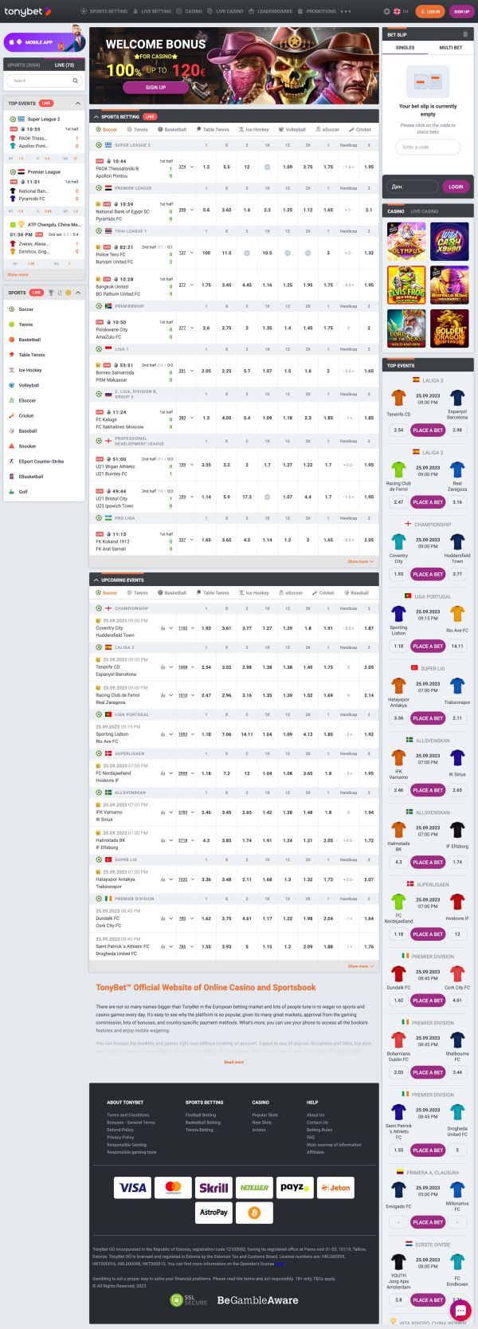Select Golf in the sports sidebar
The image size is (478, 1329).
(23, 492)
